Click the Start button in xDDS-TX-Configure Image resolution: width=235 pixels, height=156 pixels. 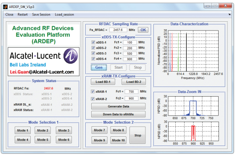[x=119, y=67]
